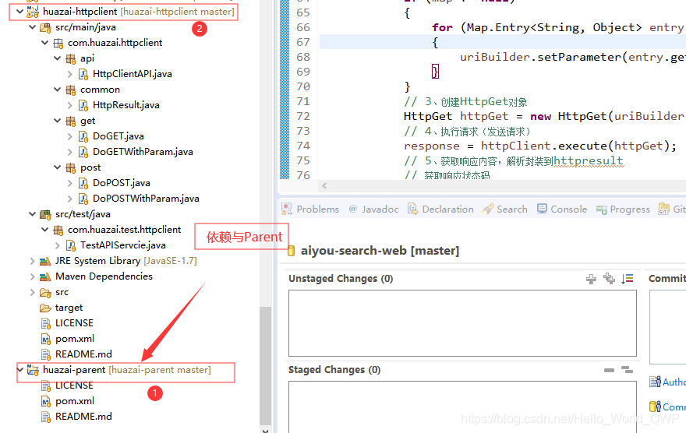Image resolution: width=686 pixels, height=433 pixels.
Task: Click the huazai-httpclient pom.xml Maven icon
Action: click(x=45, y=339)
